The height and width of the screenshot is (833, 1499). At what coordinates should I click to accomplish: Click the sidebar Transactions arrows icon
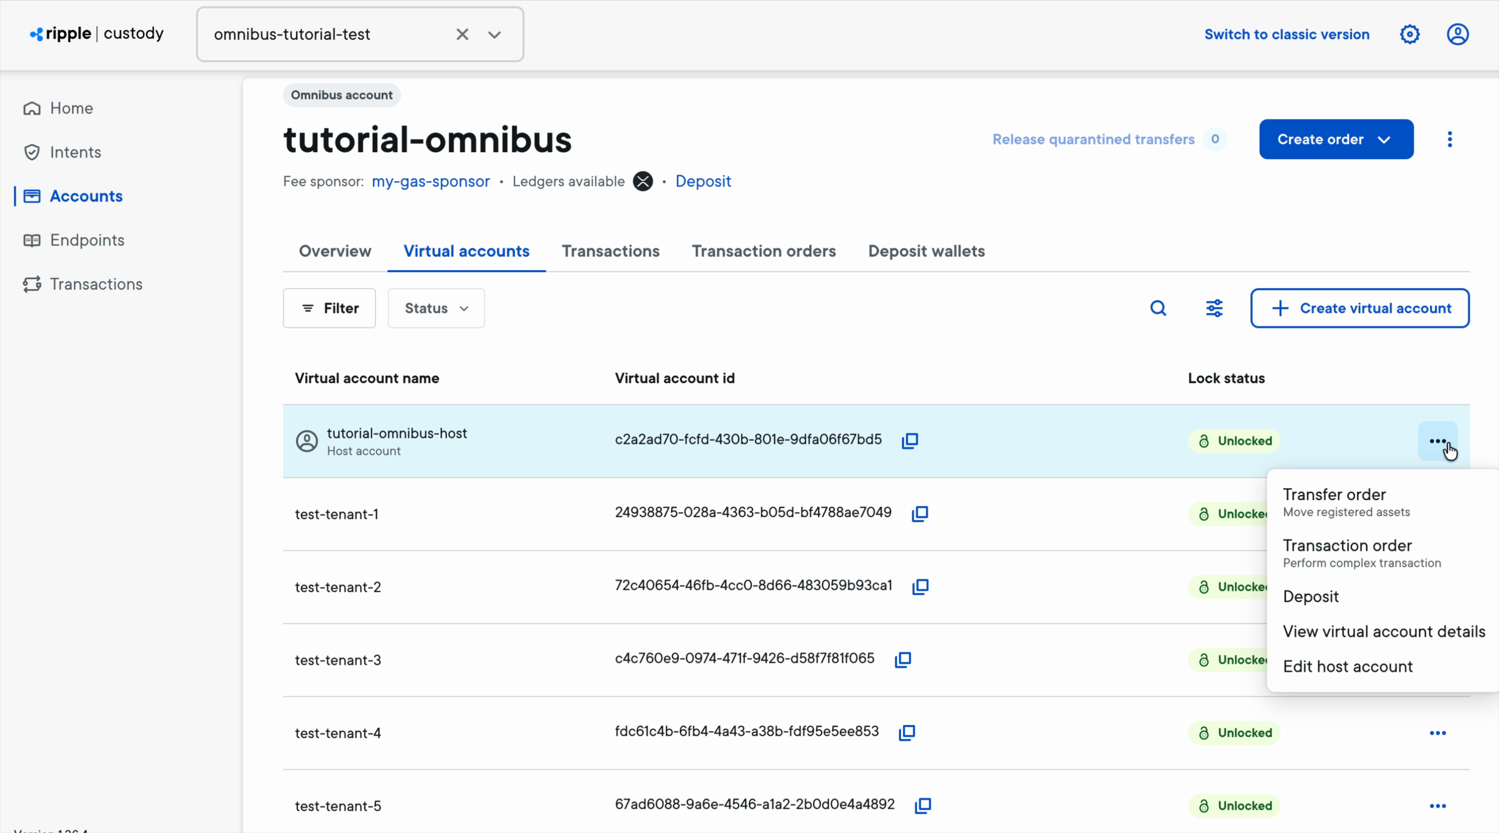click(x=32, y=284)
